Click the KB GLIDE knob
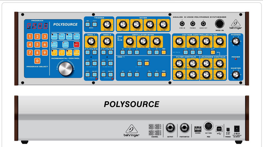Viewport: 263px width, 147px height. click(107, 25)
